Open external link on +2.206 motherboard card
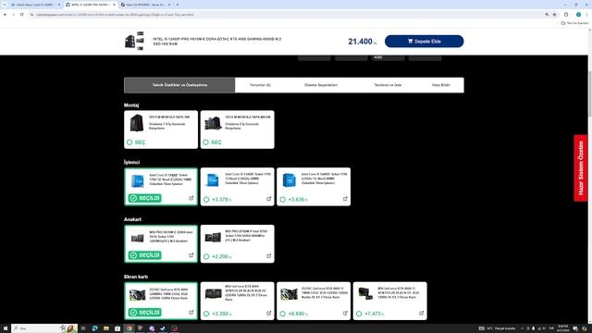Image resolution: width=592 pixels, height=333 pixels. (x=269, y=256)
